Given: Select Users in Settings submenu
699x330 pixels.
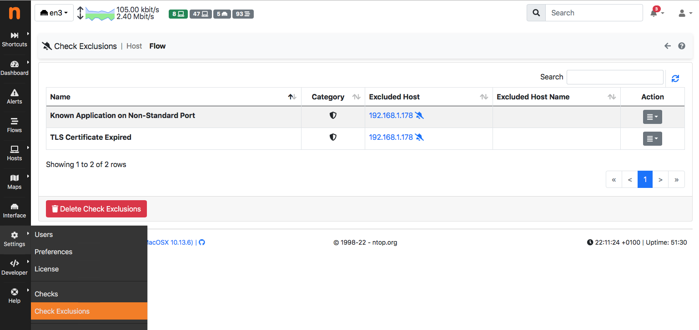Looking at the screenshot, I should click(x=89, y=235).
